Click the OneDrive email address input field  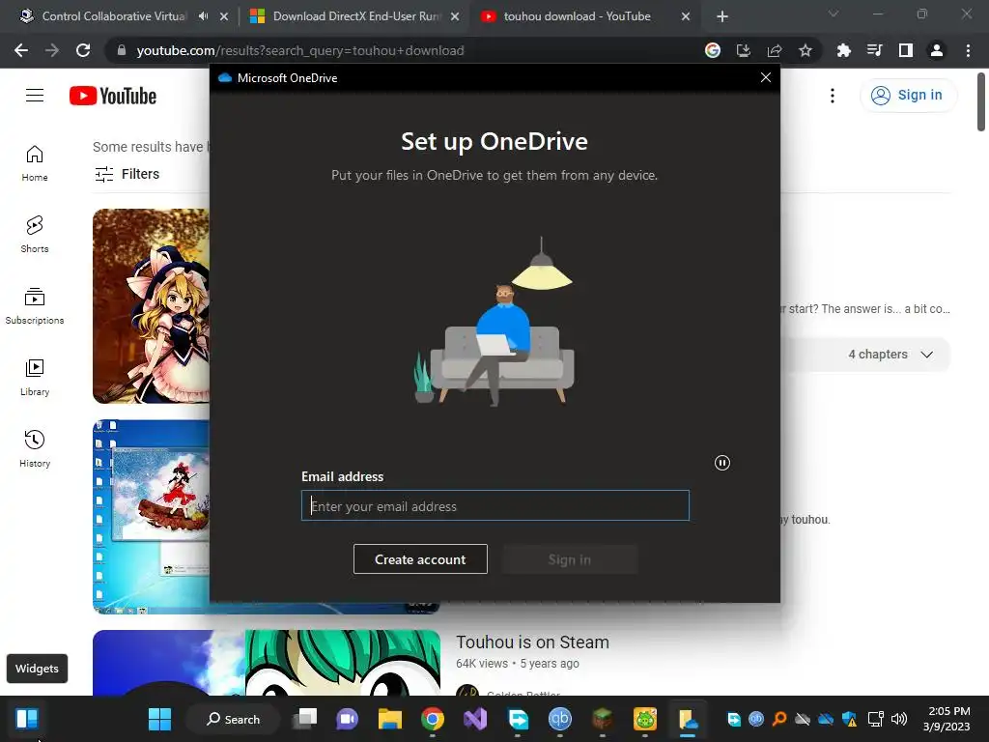pyautogui.click(x=495, y=505)
